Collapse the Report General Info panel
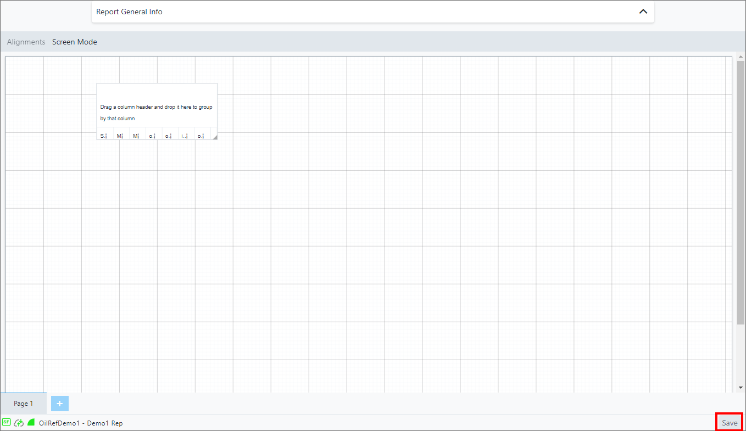Viewport: 746px width, 431px height. tap(643, 12)
